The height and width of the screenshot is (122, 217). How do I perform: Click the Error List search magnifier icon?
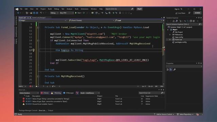pyautogui.click(x=162, y=93)
